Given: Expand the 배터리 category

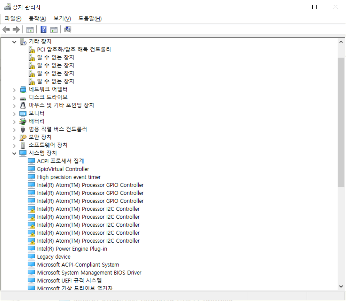Looking at the screenshot, I should (x=14, y=122).
